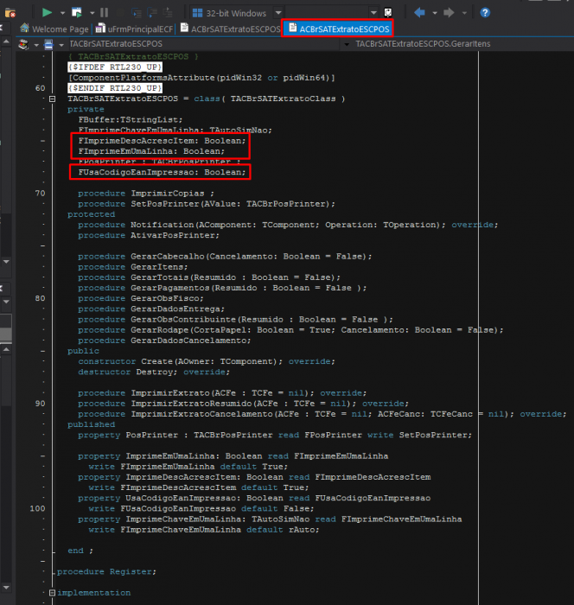The height and width of the screenshot is (605, 574).
Task: Click the Pause program icon
Action: tap(105, 13)
